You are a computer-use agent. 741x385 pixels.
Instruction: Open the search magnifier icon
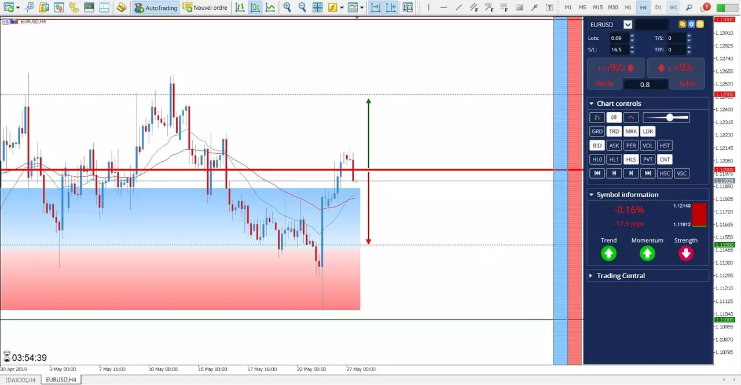coord(689,8)
